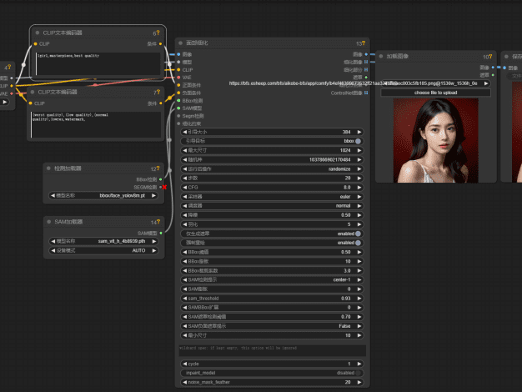Viewport: 522px width, 392px height.
Task: Open the 采样器 euler dropdown
Action: pyautogui.click(x=272, y=197)
